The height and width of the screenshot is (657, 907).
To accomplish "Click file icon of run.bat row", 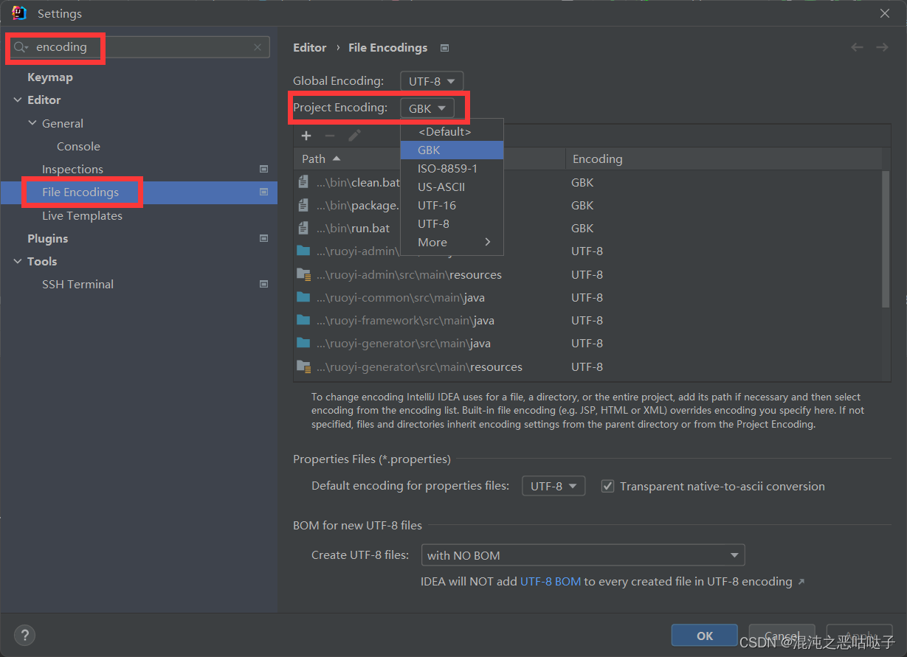I will point(303,228).
